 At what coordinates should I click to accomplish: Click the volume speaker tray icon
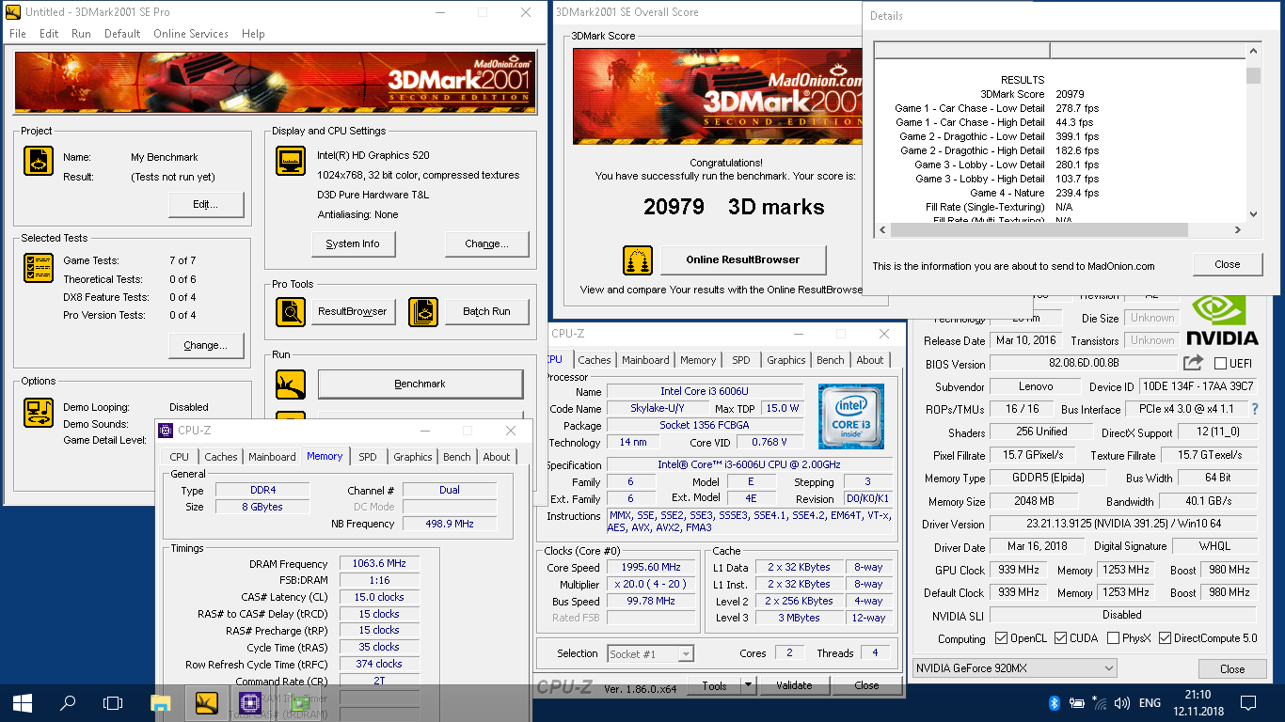pos(1121,703)
